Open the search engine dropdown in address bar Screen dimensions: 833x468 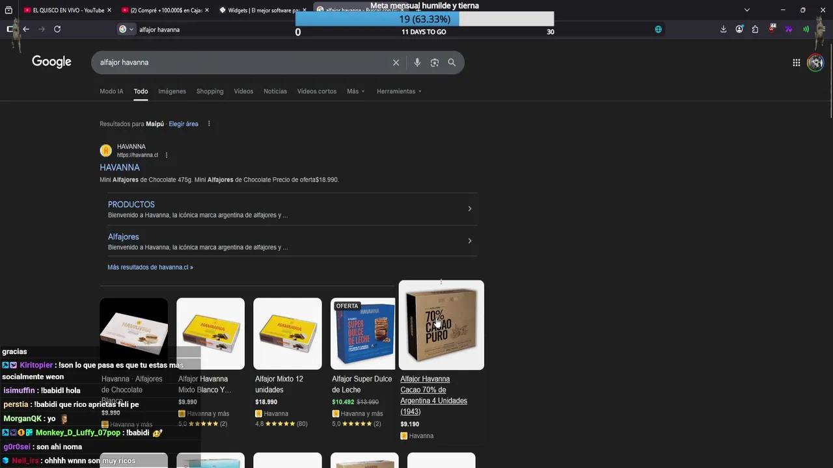pyautogui.click(x=126, y=29)
